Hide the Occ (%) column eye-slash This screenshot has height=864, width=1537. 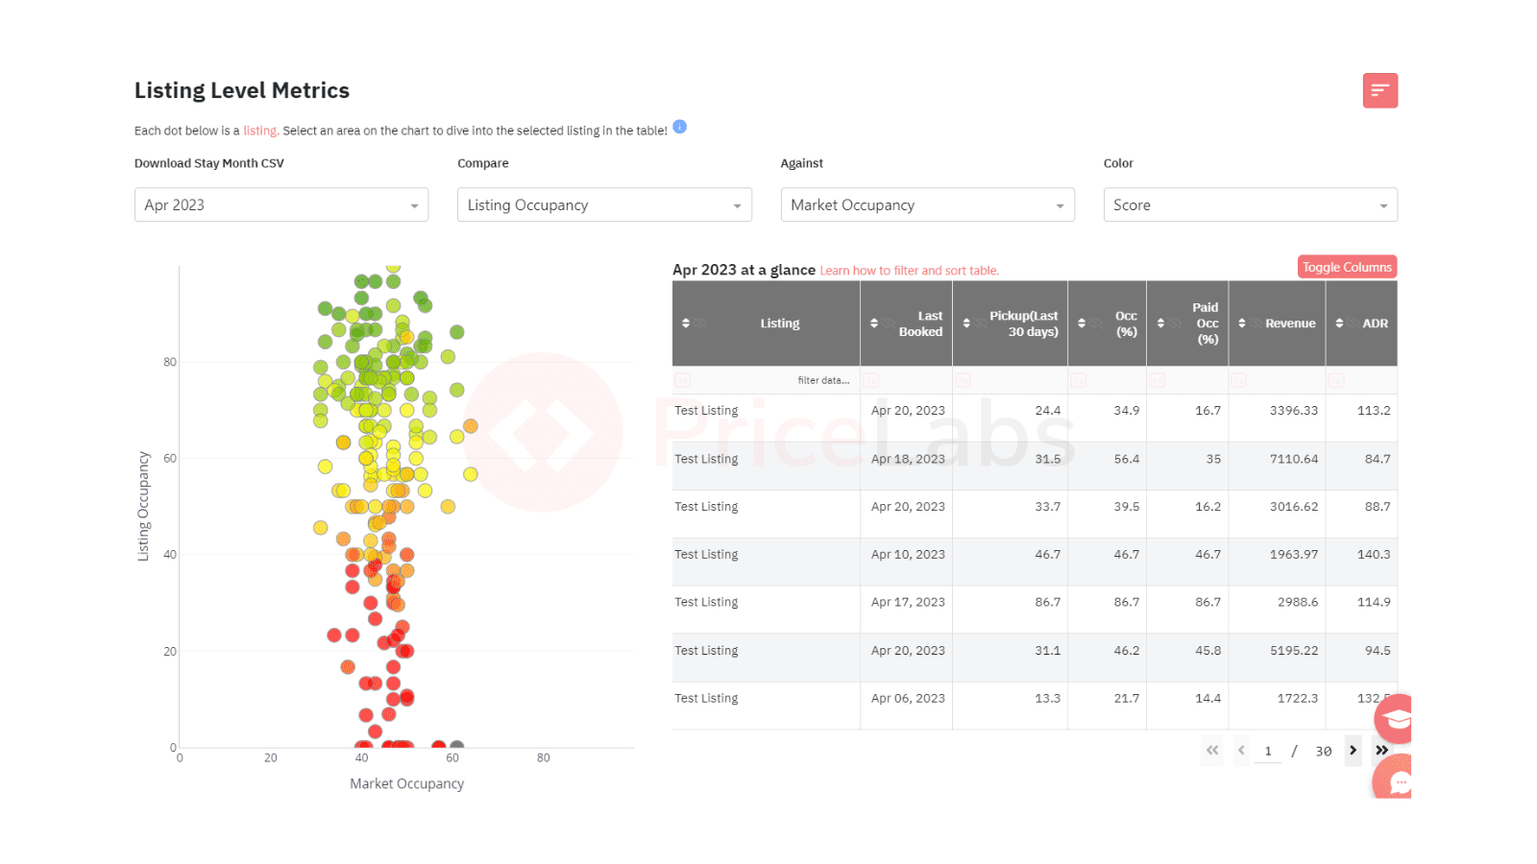click(1097, 324)
